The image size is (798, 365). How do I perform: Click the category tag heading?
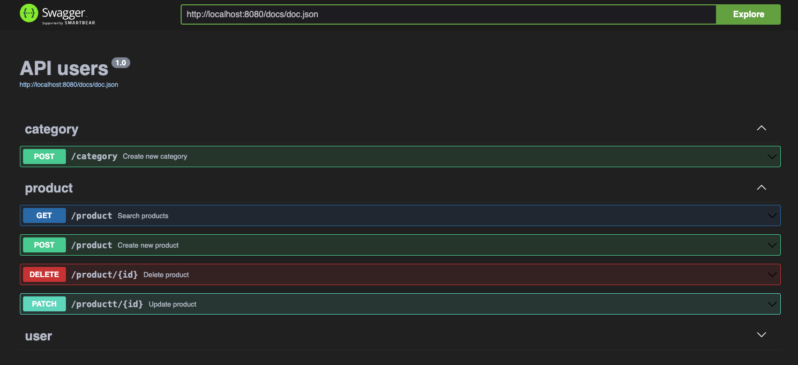[x=51, y=129]
